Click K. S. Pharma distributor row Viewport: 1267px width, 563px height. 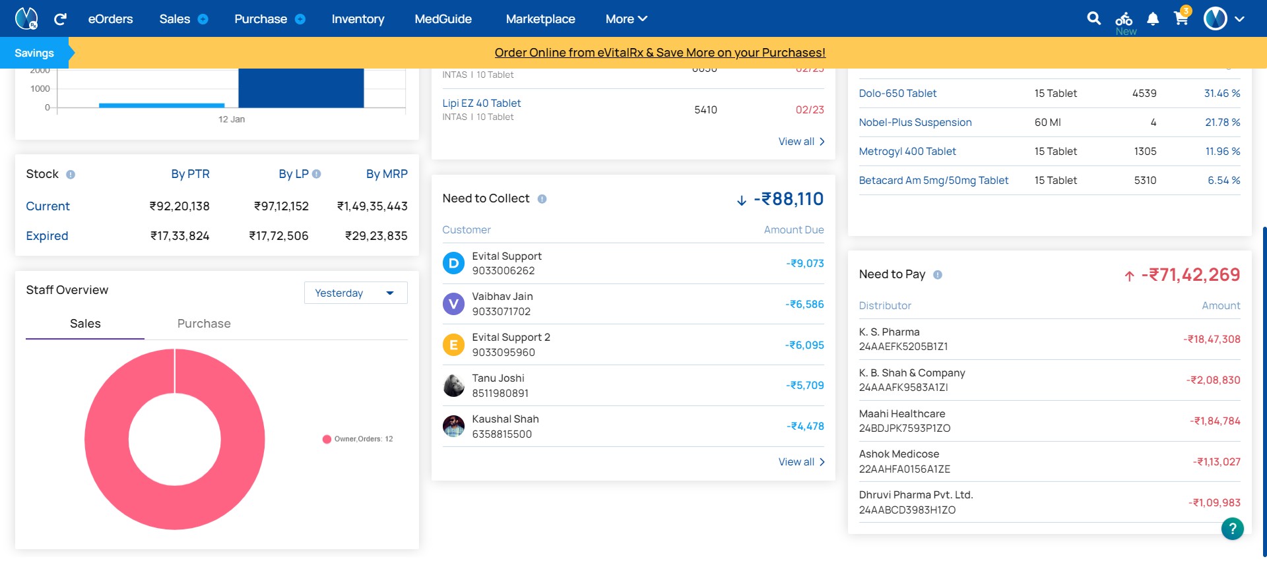coord(1049,340)
